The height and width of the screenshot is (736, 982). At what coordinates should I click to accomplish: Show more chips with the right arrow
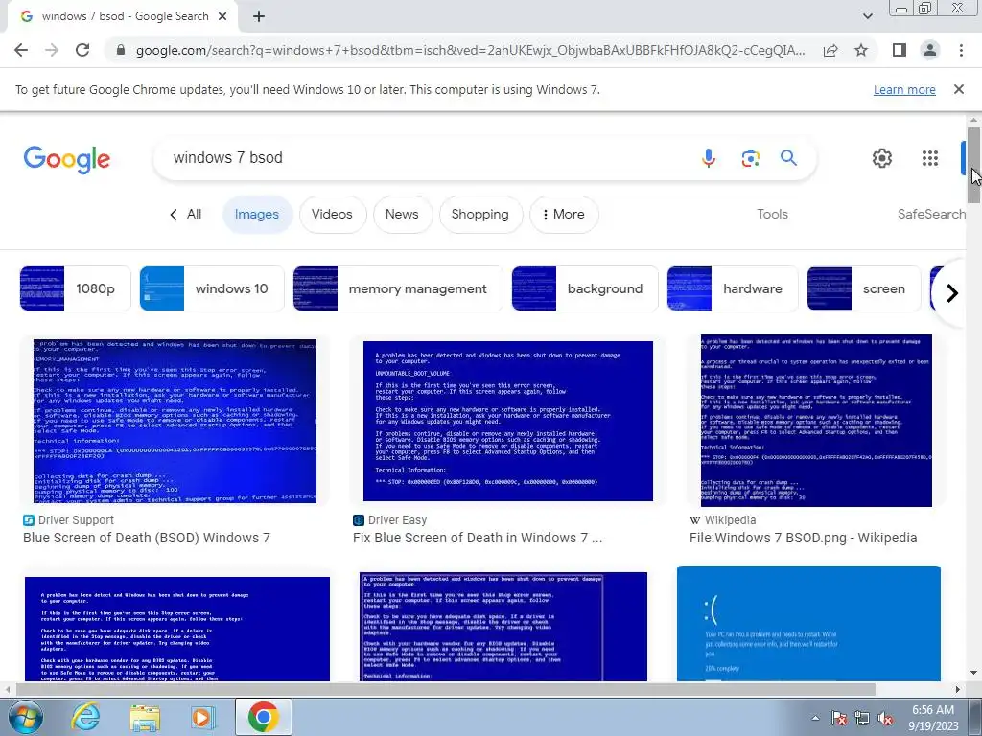[x=952, y=293]
